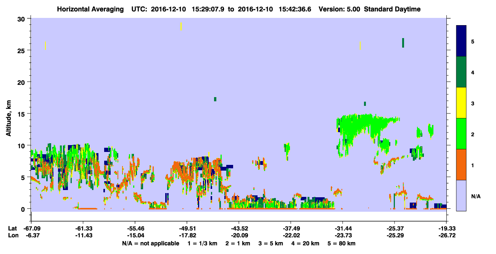Click the lavender N/A legend swatch
The width and height of the screenshot is (496, 254).
click(x=461, y=195)
